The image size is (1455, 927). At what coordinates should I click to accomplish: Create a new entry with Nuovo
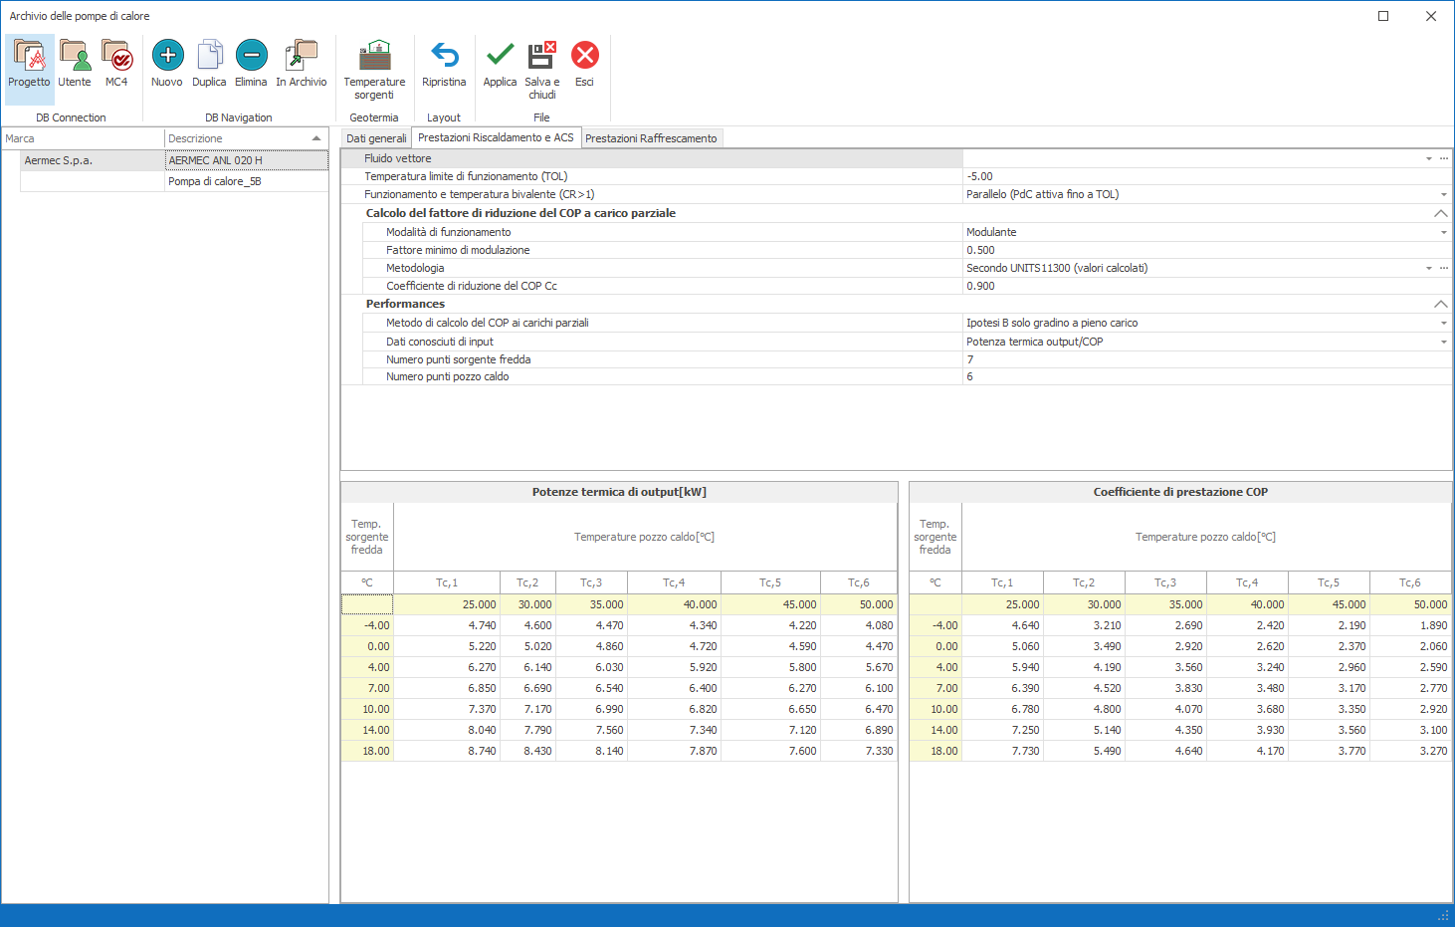[x=167, y=63]
